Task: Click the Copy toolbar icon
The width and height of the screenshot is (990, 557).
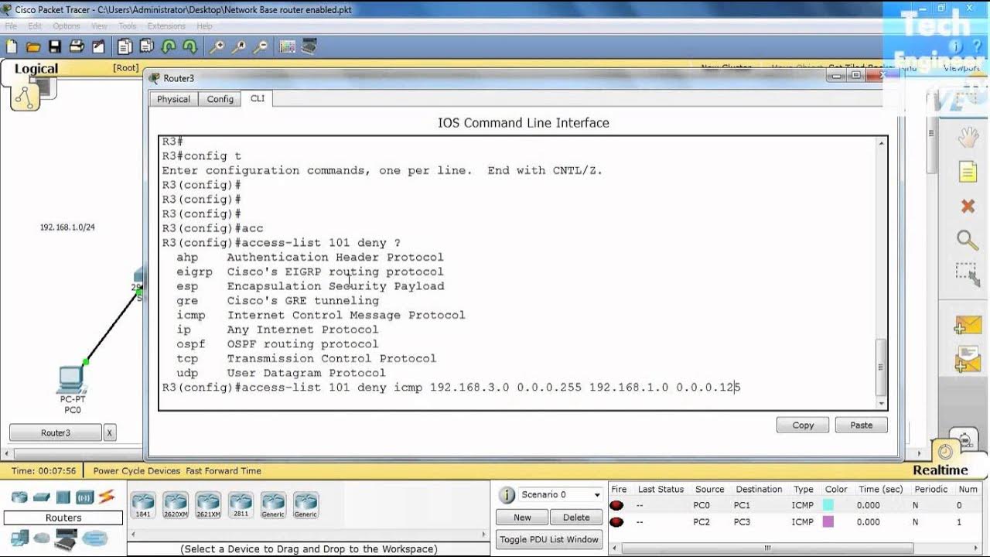Action: 125,47
